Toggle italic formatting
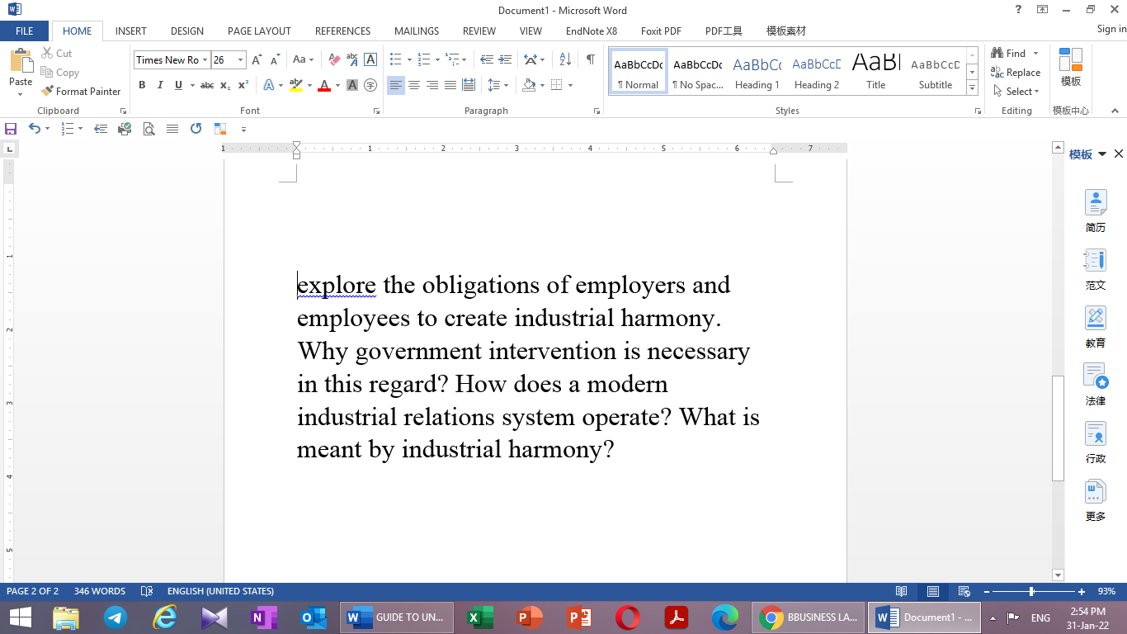Image resolution: width=1127 pixels, height=634 pixels. pos(159,85)
